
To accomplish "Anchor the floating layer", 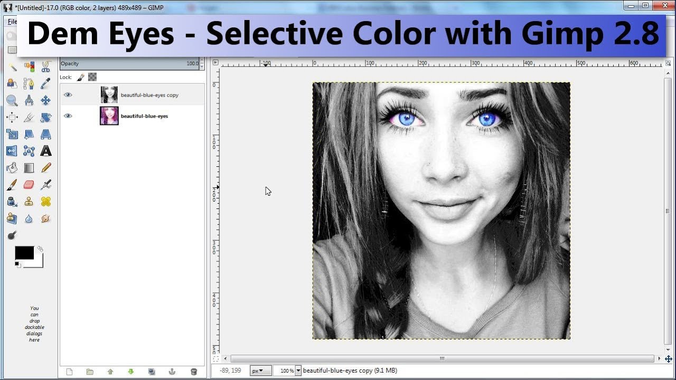I will [172, 372].
